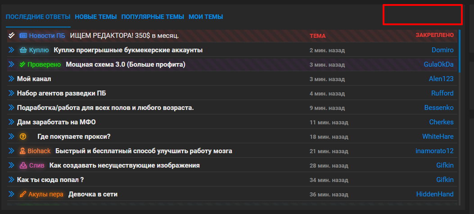
Task: Click double-chevron icon beside Мой канал
Action: 11,79
